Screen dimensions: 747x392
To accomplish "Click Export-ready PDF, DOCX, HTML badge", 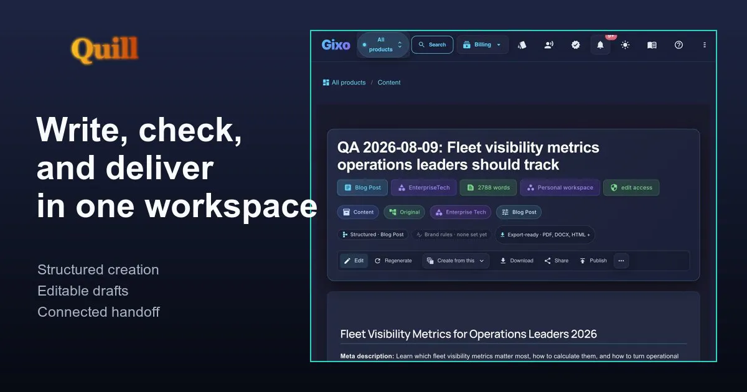I will coord(545,235).
